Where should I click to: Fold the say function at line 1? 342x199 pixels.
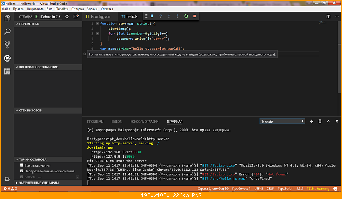click(x=97, y=23)
